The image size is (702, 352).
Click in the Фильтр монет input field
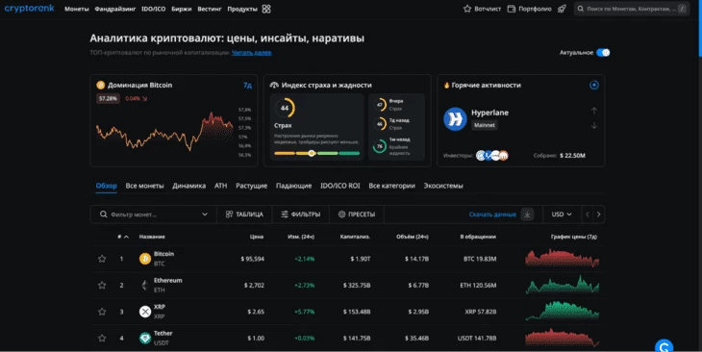[x=155, y=214]
